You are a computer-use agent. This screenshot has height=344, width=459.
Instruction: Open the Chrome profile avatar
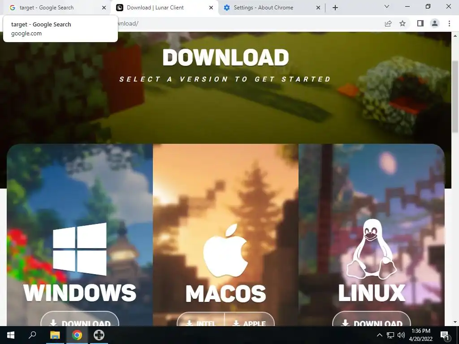pyautogui.click(x=435, y=23)
